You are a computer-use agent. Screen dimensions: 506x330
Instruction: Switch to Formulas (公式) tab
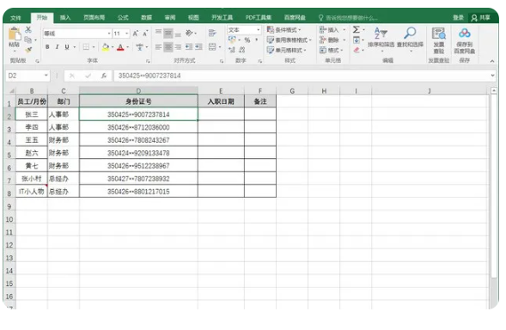tap(123, 17)
